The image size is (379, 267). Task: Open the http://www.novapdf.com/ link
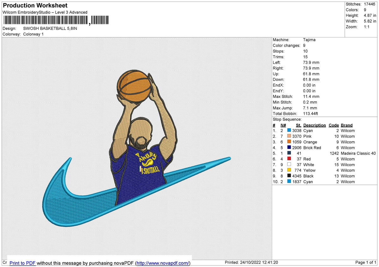[163, 263]
